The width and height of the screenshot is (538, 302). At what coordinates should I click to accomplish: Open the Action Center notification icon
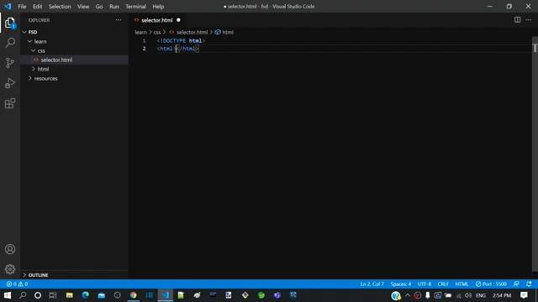point(524,295)
